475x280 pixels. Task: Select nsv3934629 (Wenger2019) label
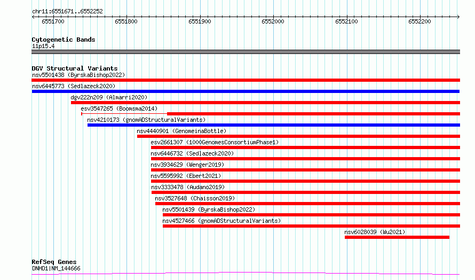pyautogui.click(x=187, y=165)
